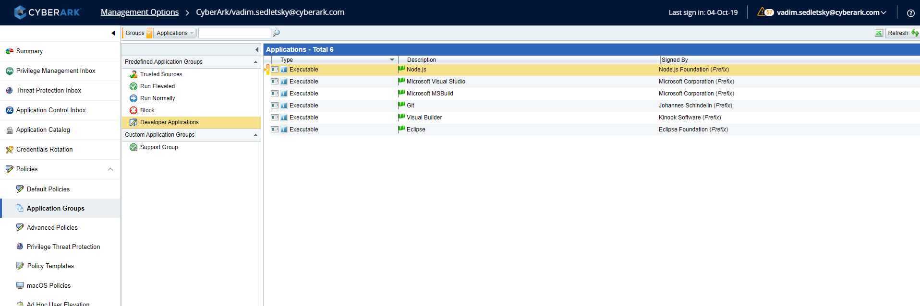Click the green flag icon beside Node.js
The height and width of the screenshot is (306, 920).
click(x=401, y=69)
